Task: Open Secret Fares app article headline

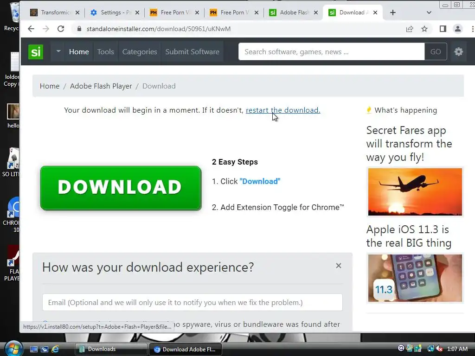Action: coord(409,144)
